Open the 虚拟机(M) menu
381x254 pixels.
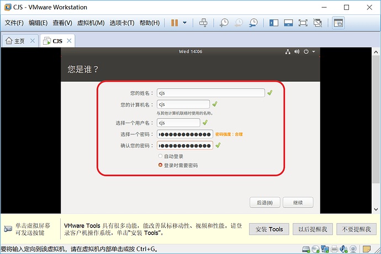[x=91, y=23]
